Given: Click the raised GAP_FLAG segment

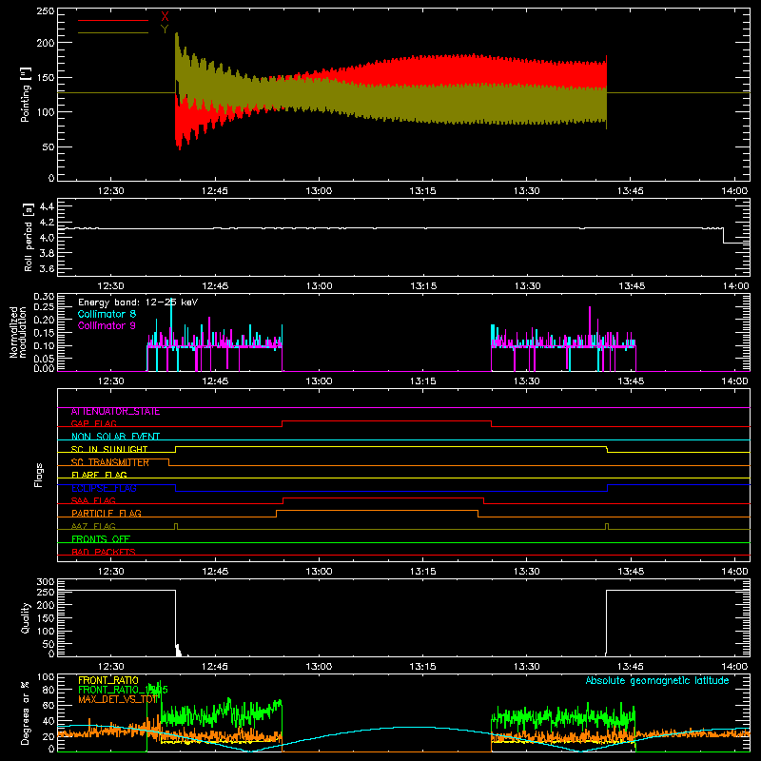Looking at the screenshot, I should click(x=387, y=421).
